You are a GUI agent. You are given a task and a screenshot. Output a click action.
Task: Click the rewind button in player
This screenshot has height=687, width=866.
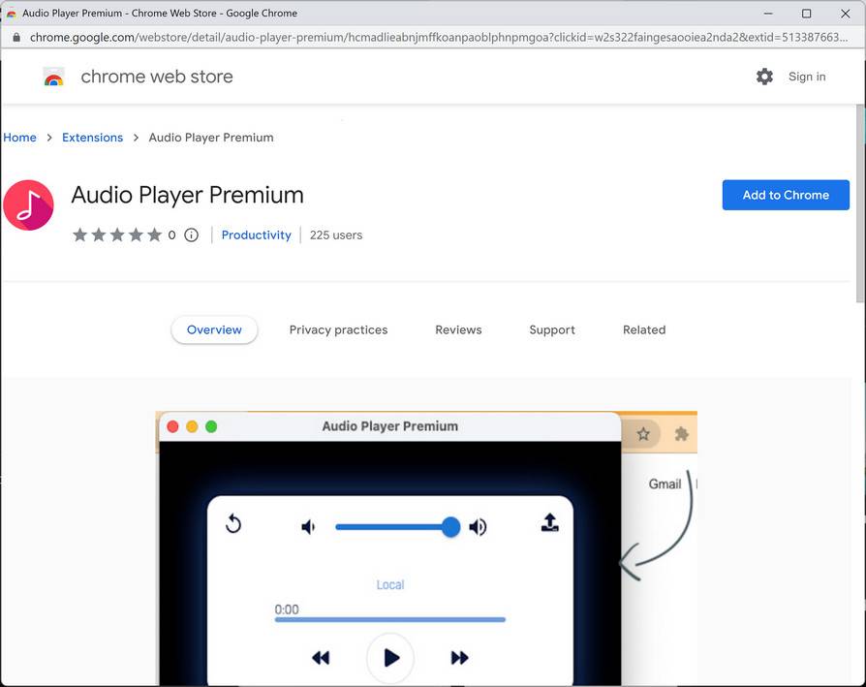click(321, 657)
